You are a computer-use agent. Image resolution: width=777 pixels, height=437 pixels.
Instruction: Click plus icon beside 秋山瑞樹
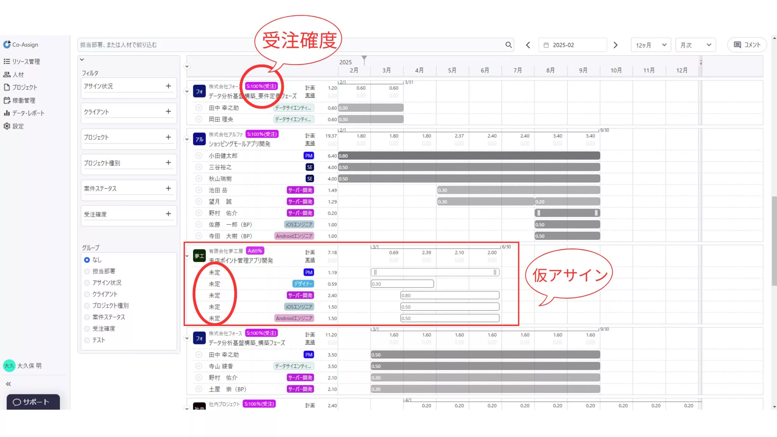coord(199,179)
